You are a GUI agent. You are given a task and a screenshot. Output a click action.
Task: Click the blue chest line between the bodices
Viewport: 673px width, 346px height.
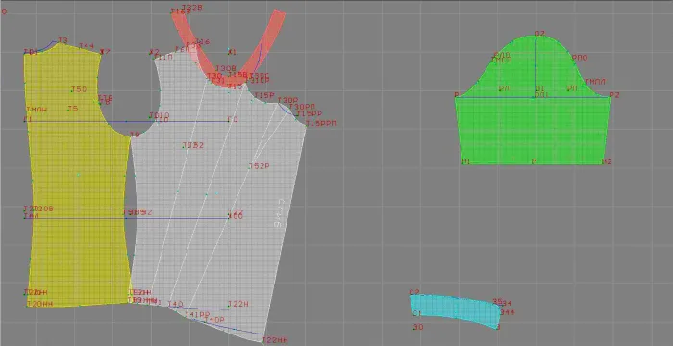(x=127, y=121)
